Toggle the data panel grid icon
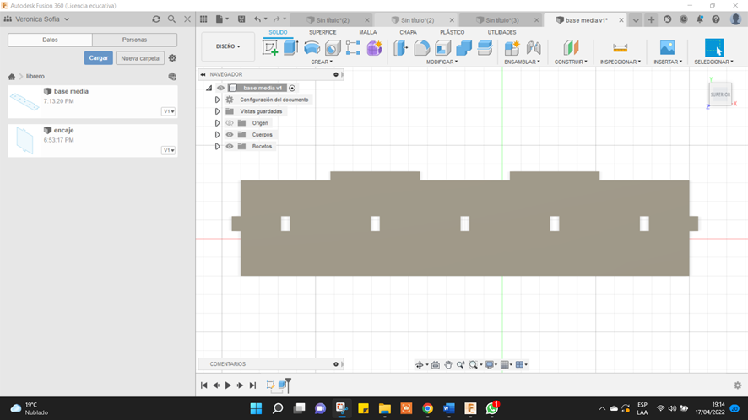 click(x=203, y=19)
